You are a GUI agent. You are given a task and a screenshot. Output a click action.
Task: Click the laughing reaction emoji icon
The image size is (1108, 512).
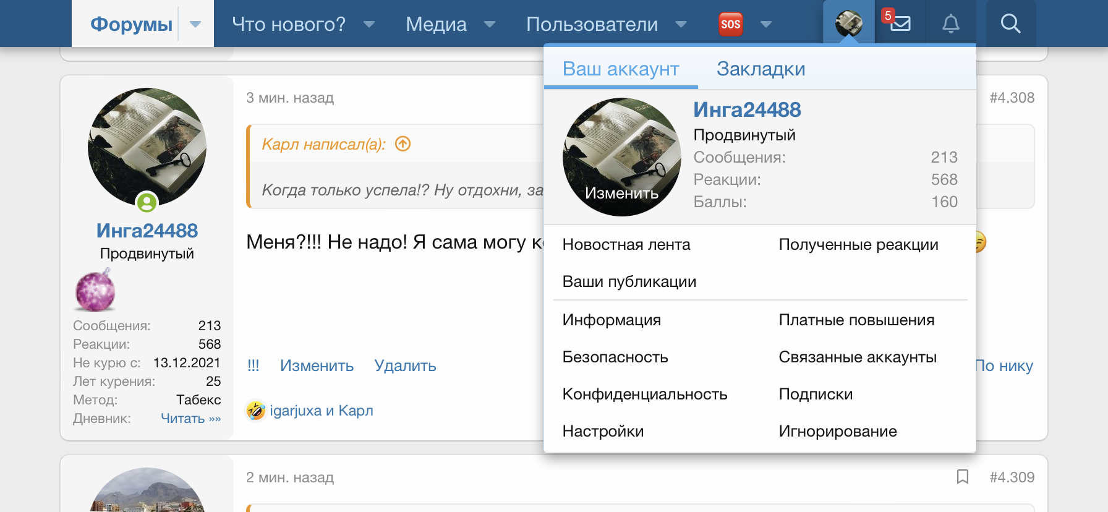[x=255, y=411]
